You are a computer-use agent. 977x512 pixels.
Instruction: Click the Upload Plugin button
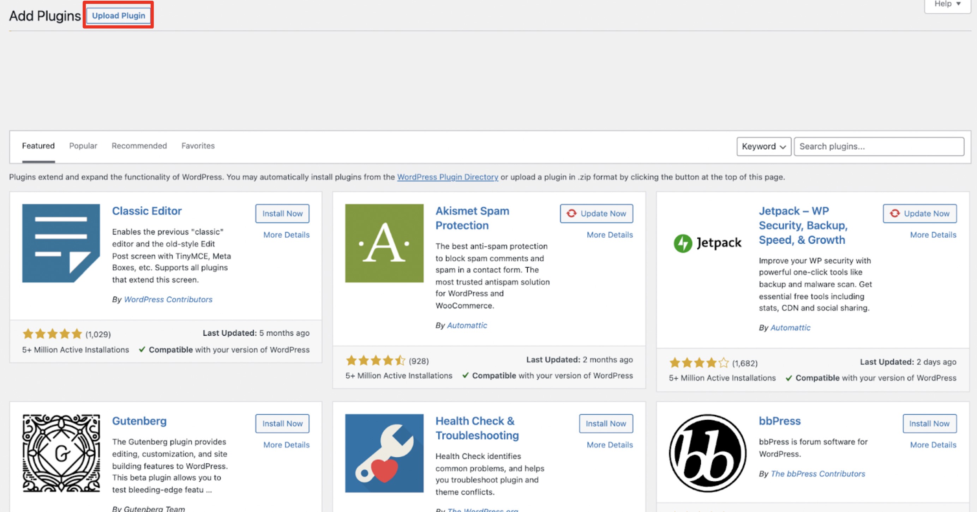tap(119, 16)
